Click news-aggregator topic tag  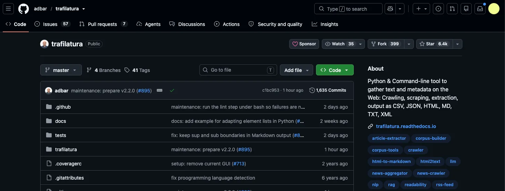pyautogui.click(x=390, y=173)
